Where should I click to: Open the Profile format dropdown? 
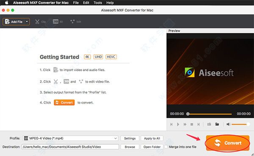[x=70, y=138]
